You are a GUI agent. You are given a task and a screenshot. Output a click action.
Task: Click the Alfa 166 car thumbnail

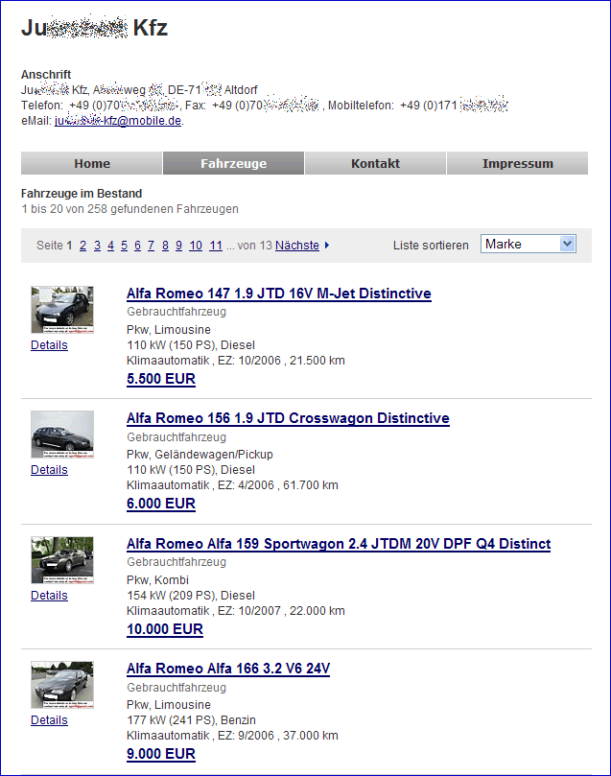(x=62, y=685)
